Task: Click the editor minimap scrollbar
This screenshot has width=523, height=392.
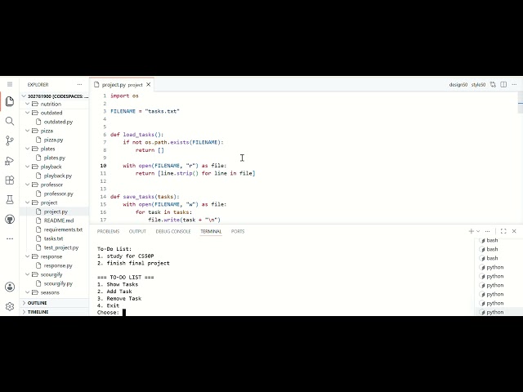Action: coord(520,104)
